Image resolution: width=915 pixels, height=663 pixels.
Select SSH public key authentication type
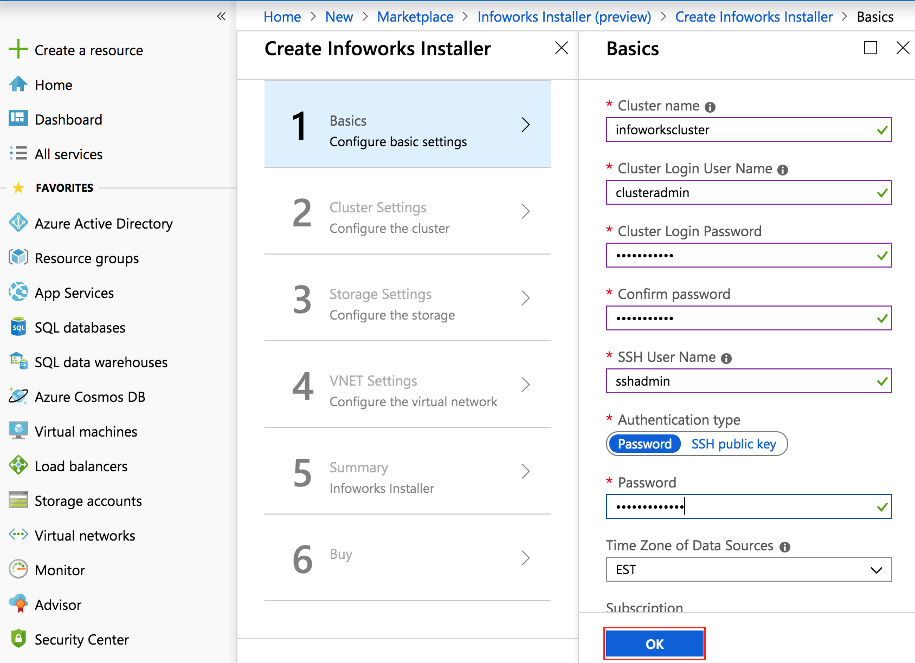point(733,444)
